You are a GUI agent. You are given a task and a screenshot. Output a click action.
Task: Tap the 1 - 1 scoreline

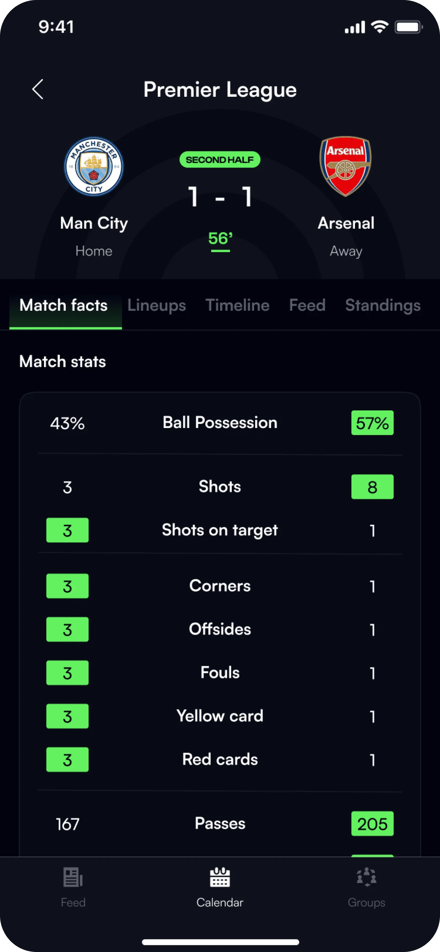click(220, 197)
